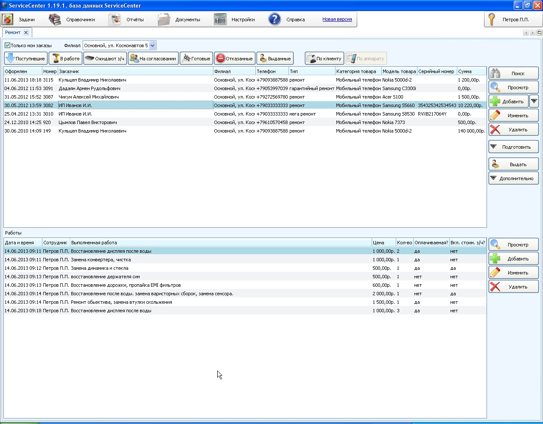543x424 pixels.
Task: Open Документы folder icon
Action: tap(164, 20)
